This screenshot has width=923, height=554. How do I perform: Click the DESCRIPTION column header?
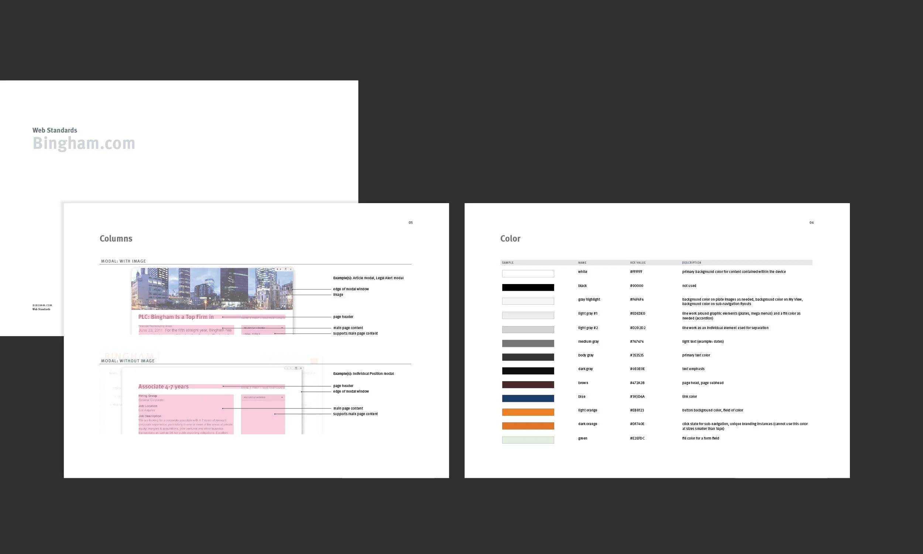(691, 263)
